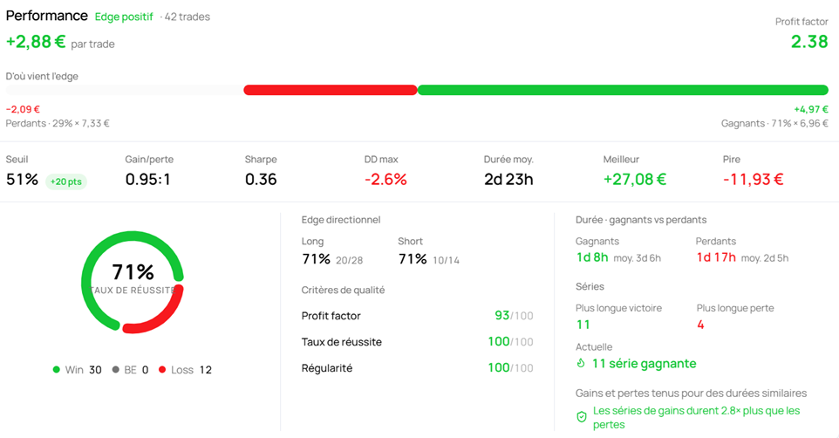The width and height of the screenshot is (839, 438).
Task: Click the green Win legend dot
Action: [56, 369]
